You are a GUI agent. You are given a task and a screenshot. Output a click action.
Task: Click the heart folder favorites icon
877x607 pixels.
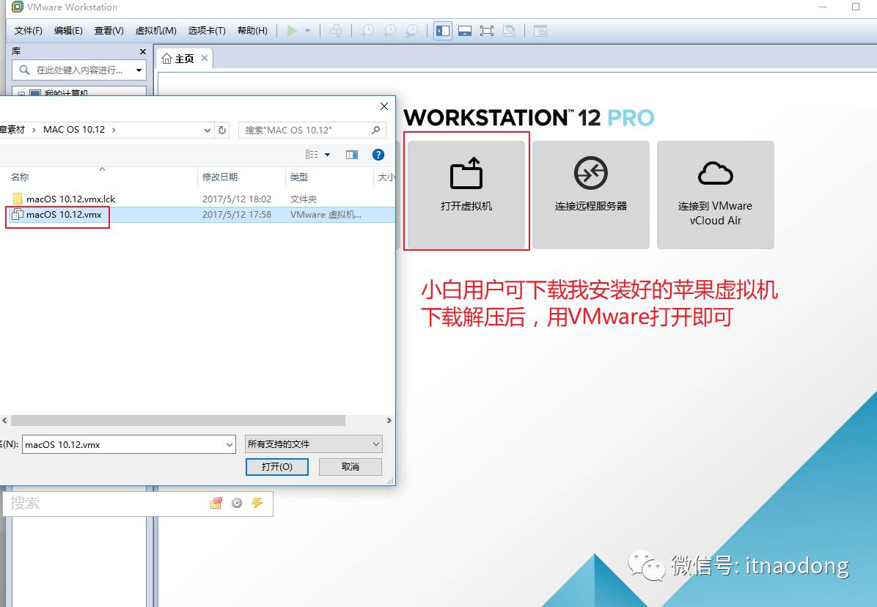(216, 504)
